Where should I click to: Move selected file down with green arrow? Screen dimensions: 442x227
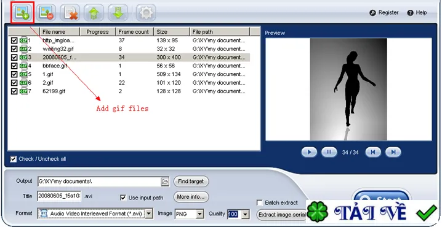(x=118, y=13)
